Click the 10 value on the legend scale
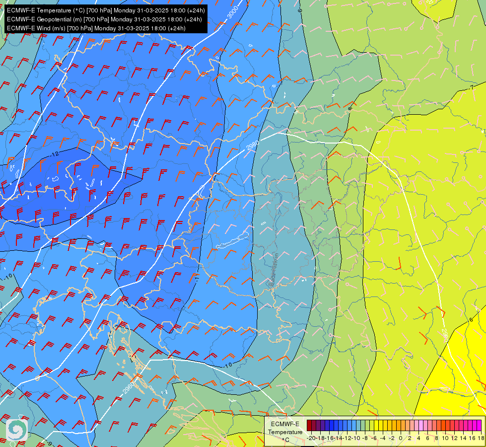Viewport: 486px width, 447px height. (x=445, y=439)
